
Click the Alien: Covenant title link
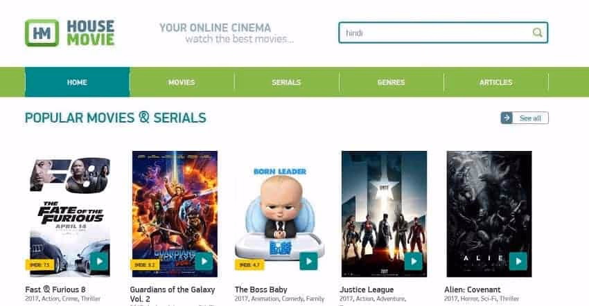(472, 289)
